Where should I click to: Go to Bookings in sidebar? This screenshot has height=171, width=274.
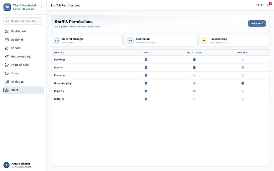pos(24,40)
